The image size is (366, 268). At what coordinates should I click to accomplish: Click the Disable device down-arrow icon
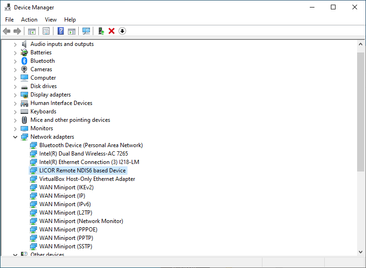coord(122,31)
